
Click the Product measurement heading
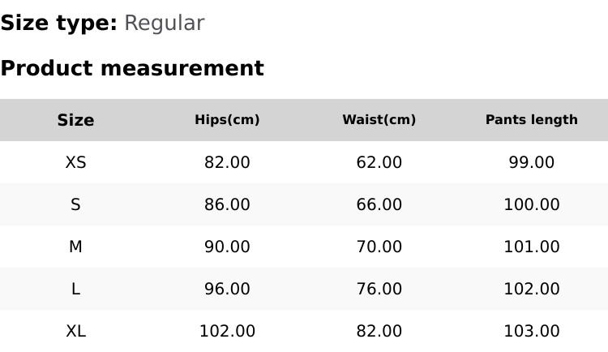click(132, 69)
